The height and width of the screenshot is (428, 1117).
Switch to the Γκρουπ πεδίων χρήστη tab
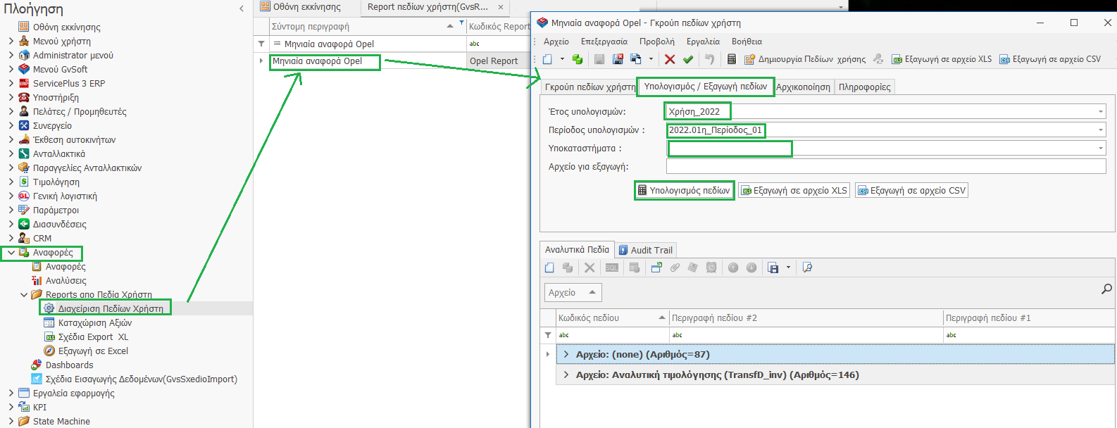(589, 87)
